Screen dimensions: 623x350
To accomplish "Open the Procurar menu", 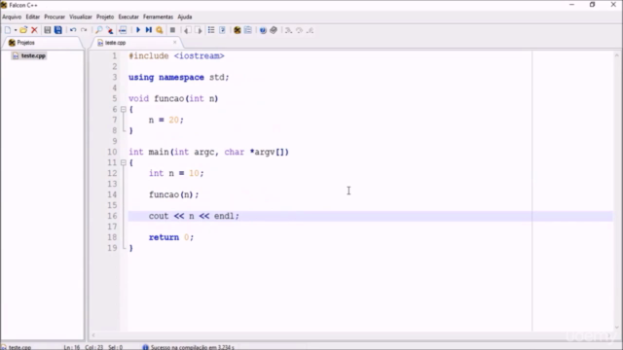I will point(55,17).
